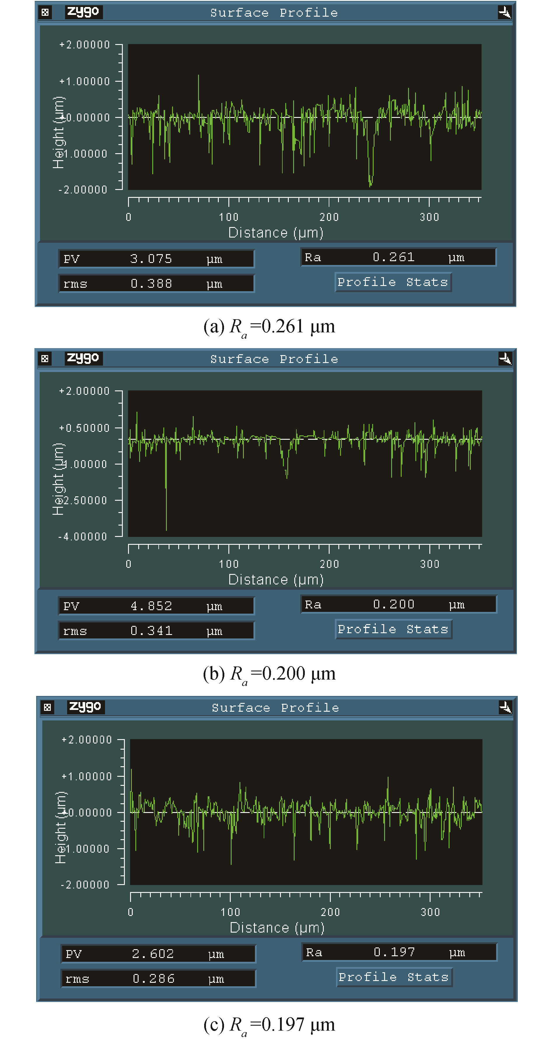
Task: Select the PV 3.075 µm result field
Action: pos(156,259)
